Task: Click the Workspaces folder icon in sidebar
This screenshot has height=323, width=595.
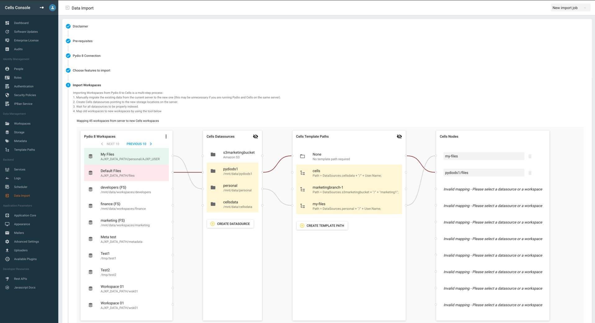Action: (7, 124)
